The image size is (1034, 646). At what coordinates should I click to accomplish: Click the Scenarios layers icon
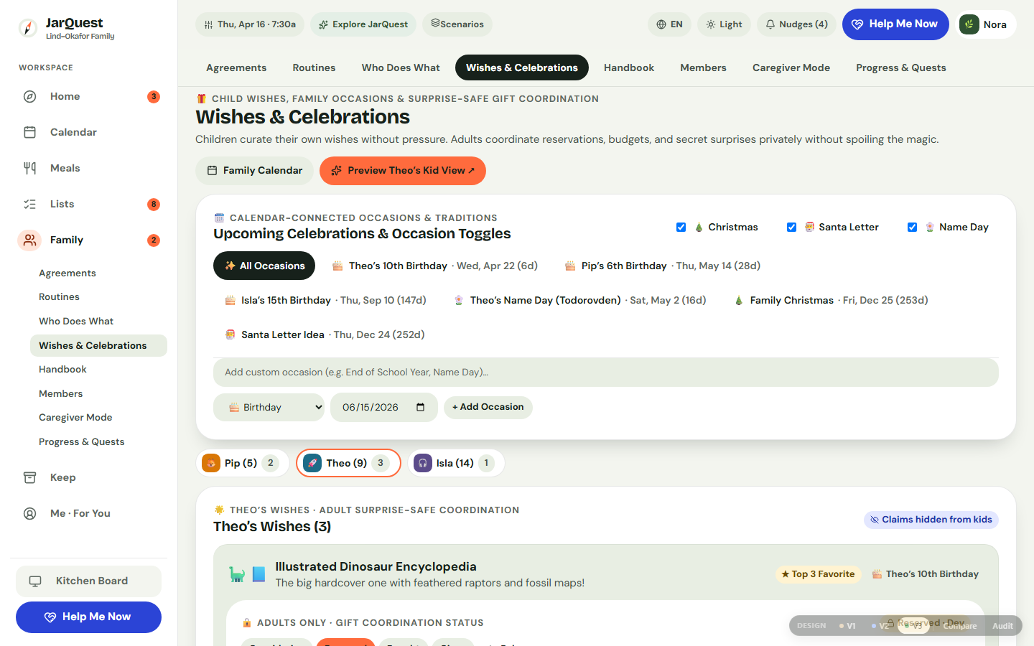(x=435, y=24)
